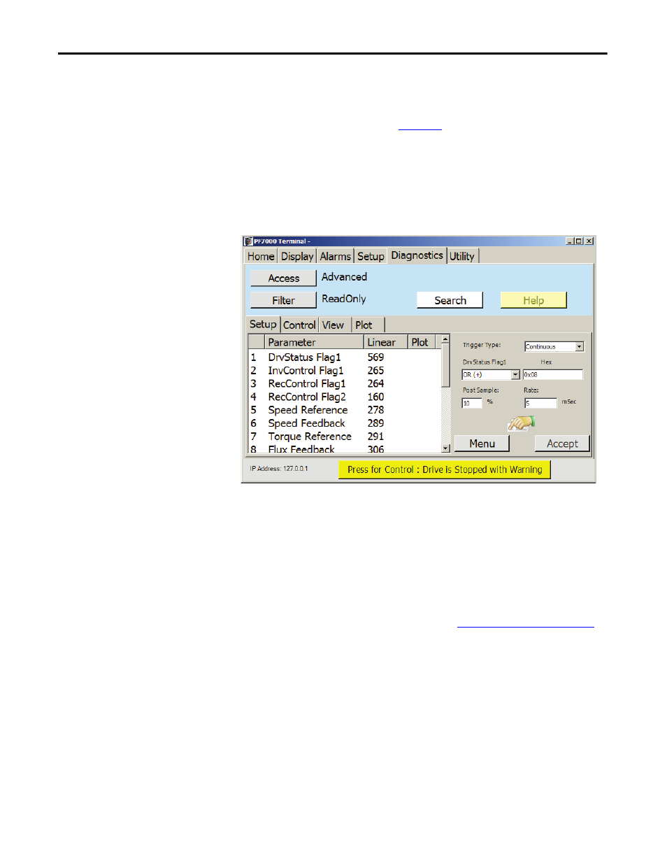Viewport: 667px width, 864px height.
Task: Click the hand pointing icon above Menu
Action: tap(521, 423)
